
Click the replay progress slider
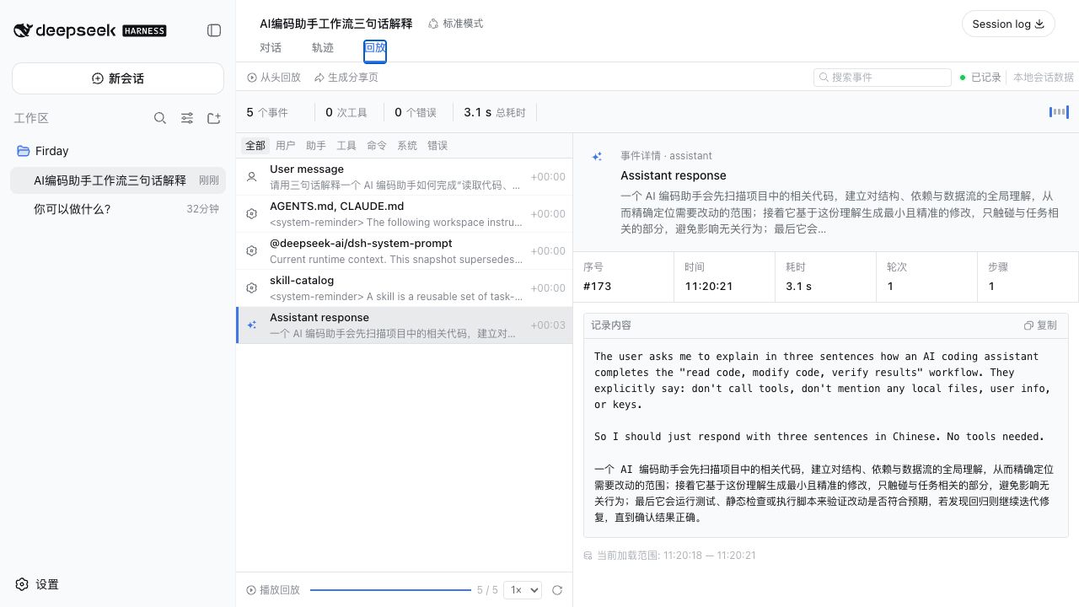click(390, 590)
